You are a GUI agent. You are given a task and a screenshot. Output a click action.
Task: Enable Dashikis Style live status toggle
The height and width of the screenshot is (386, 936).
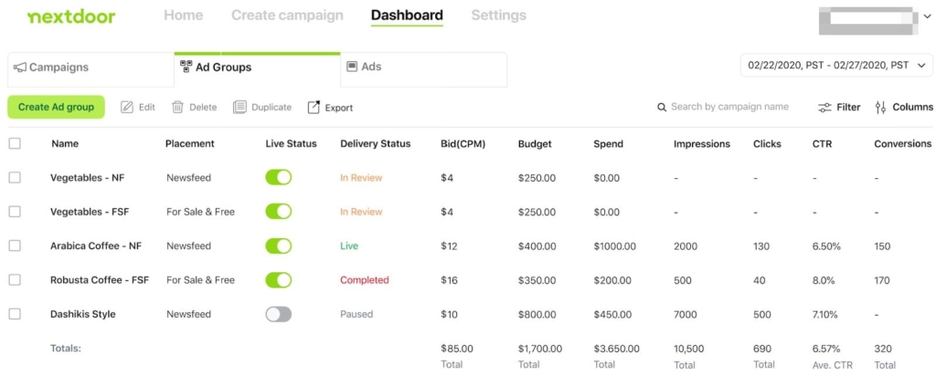pyautogui.click(x=279, y=314)
